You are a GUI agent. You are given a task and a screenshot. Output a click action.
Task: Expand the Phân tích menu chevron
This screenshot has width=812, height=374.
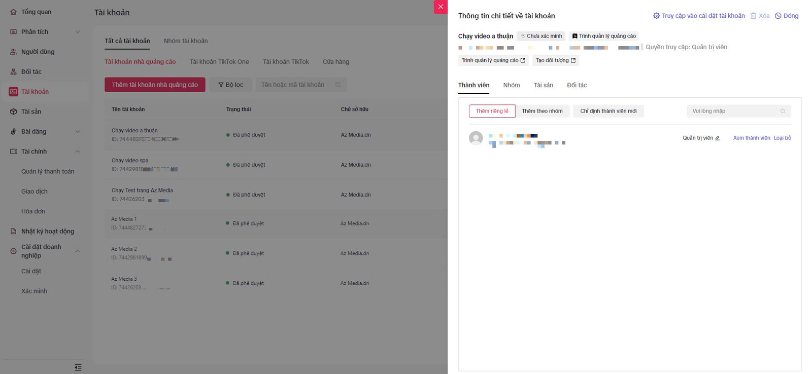pyautogui.click(x=78, y=32)
